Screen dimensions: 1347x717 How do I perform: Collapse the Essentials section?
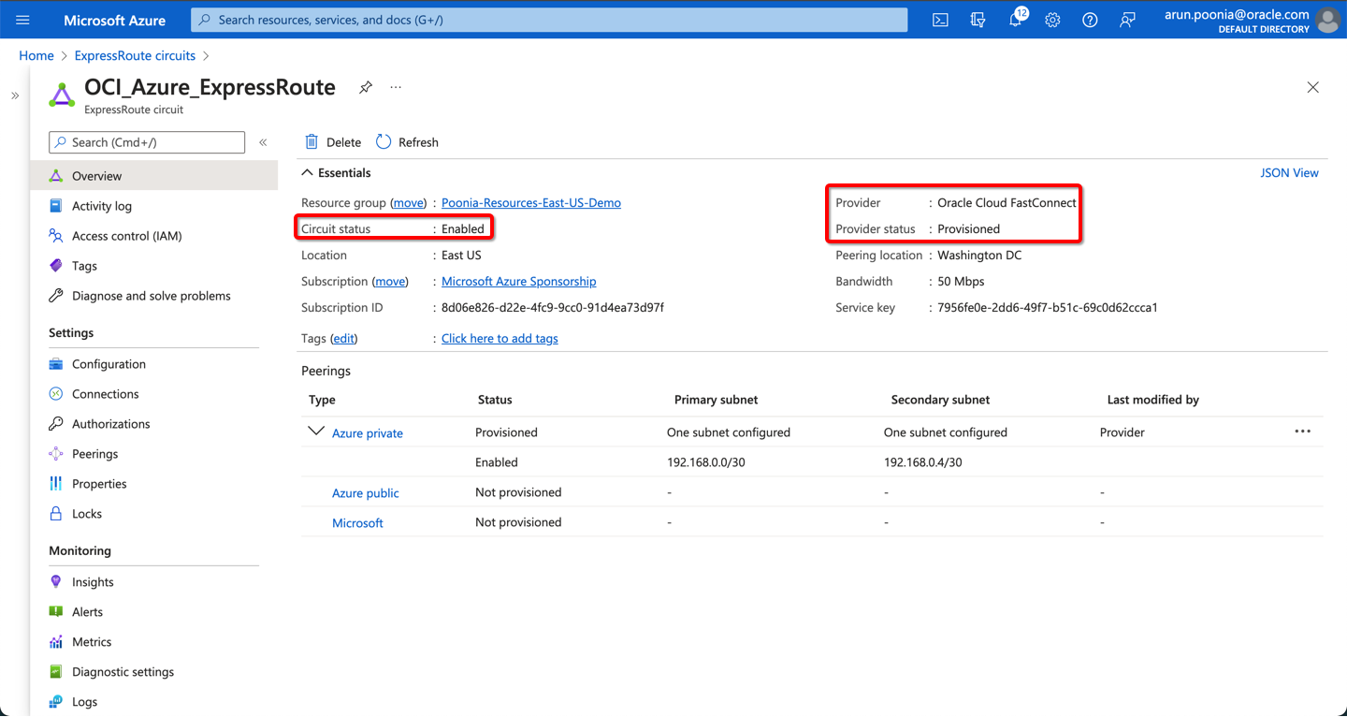307,173
